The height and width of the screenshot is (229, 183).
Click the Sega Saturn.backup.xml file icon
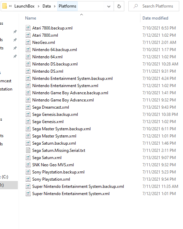pos(28,143)
